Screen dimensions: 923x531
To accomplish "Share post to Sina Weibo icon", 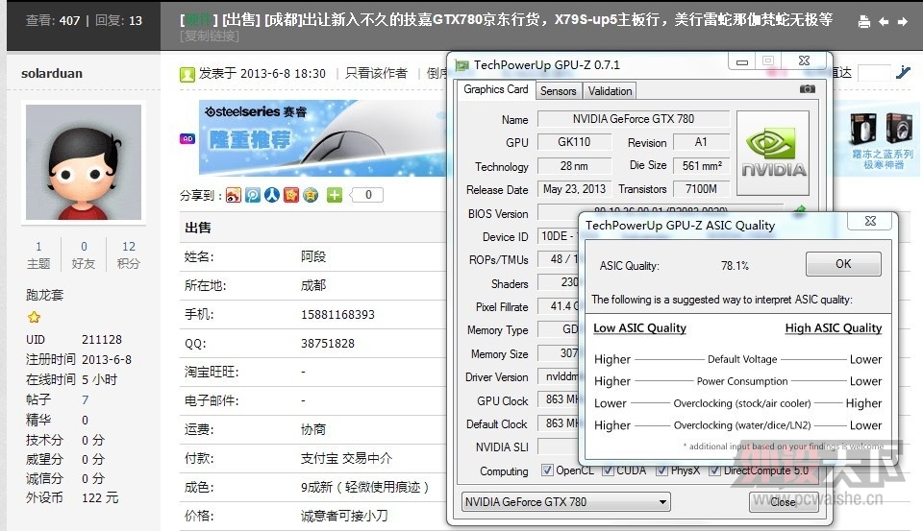I will click(x=234, y=195).
